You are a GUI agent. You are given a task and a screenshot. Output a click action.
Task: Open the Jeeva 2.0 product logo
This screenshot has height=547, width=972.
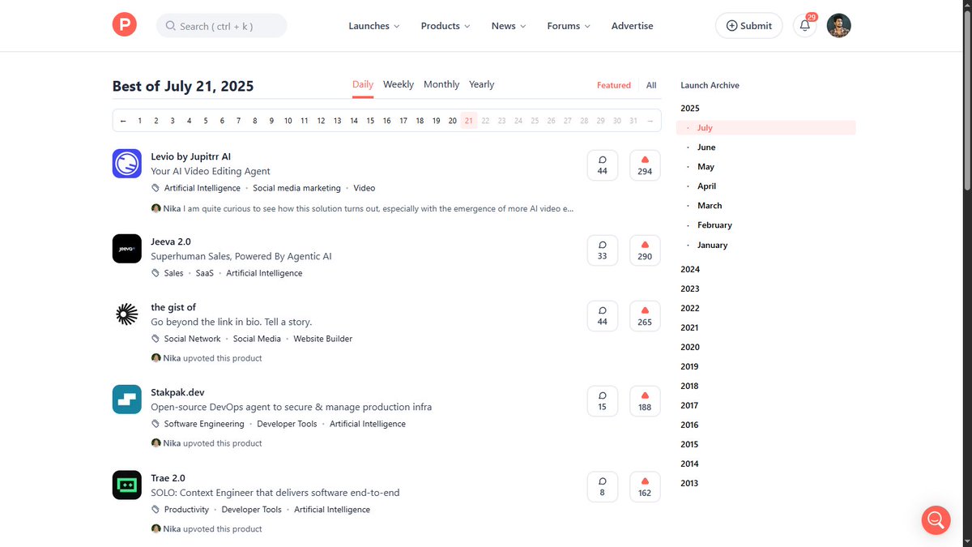[127, 249]
